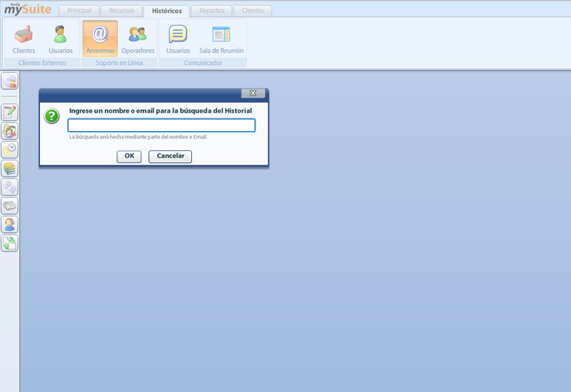
Task: Open the Clientes history icon
Action: 24,39
